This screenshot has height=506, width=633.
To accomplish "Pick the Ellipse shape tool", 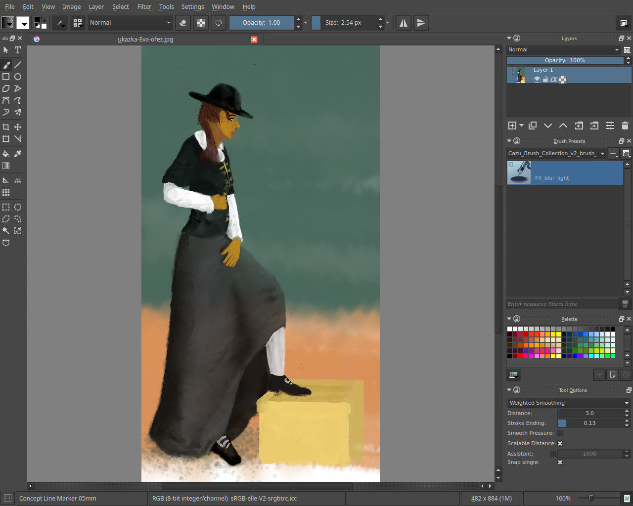I will (18, 77).
